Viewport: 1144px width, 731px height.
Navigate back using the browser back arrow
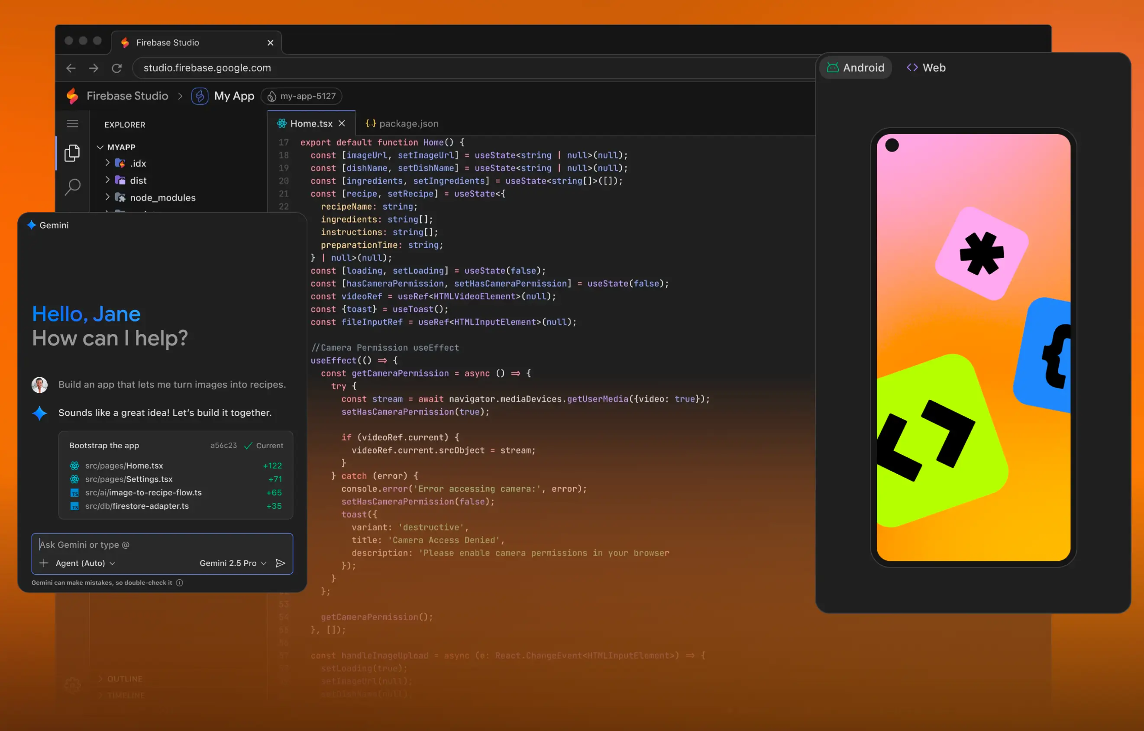70,68
